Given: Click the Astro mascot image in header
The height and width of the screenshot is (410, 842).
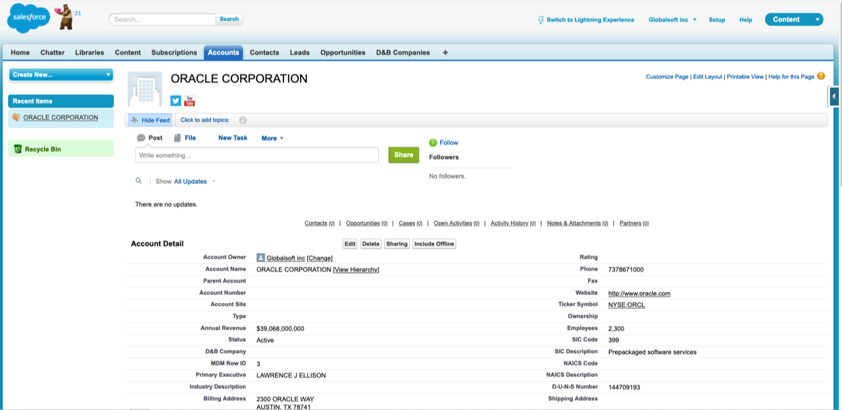Looking at the screenshot, I should tap(66, 16).
